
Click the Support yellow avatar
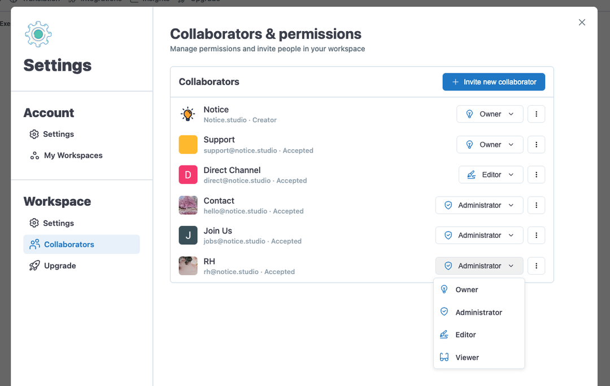[188, 145]
